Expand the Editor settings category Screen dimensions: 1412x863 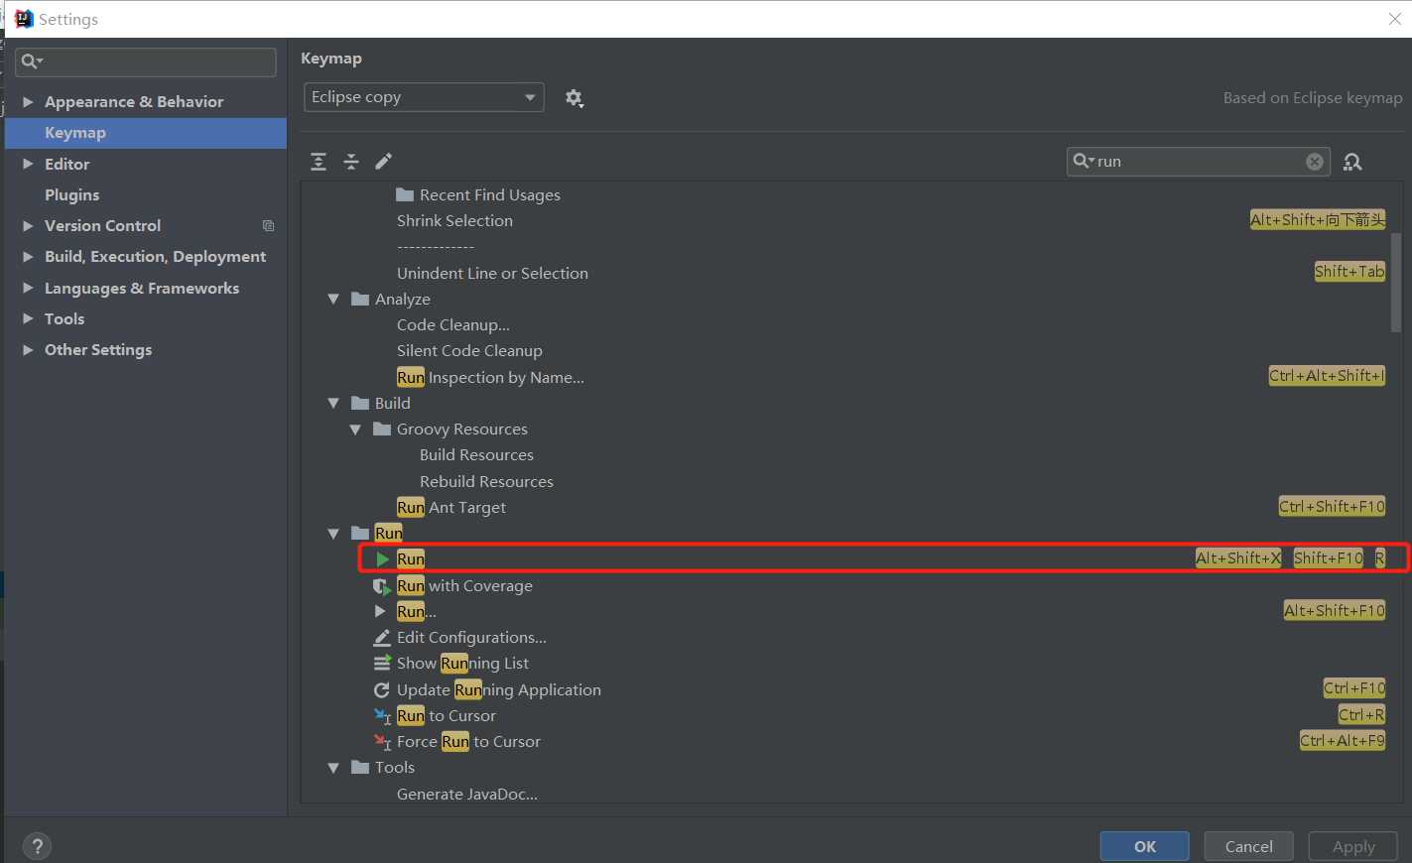(28, 164)
